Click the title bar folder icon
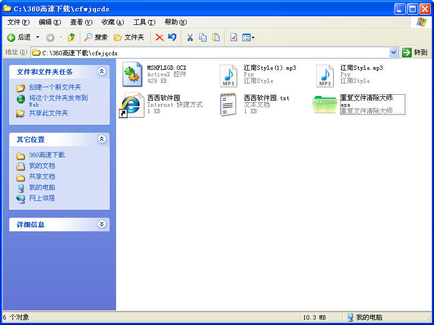Viewport: 434px width, 325px height. tap(7, 9)
